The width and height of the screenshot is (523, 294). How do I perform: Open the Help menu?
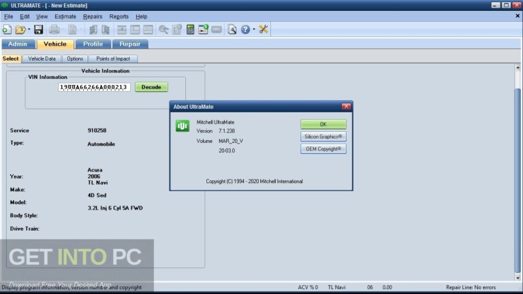pyautogui.click(x=142, y=16)
